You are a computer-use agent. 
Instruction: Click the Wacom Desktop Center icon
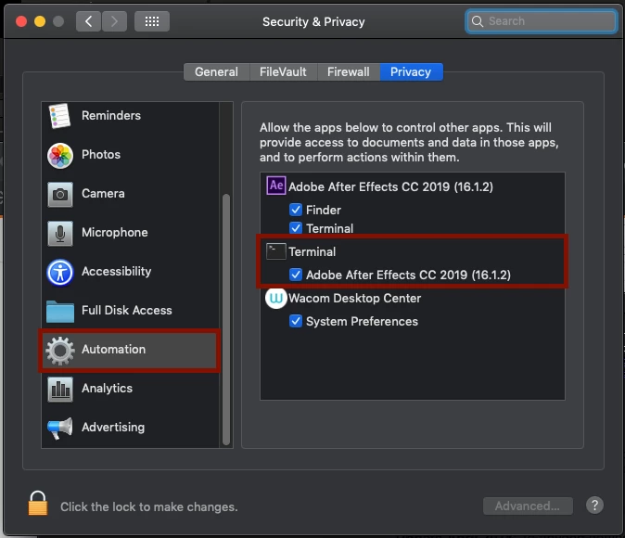coord(275,298)
